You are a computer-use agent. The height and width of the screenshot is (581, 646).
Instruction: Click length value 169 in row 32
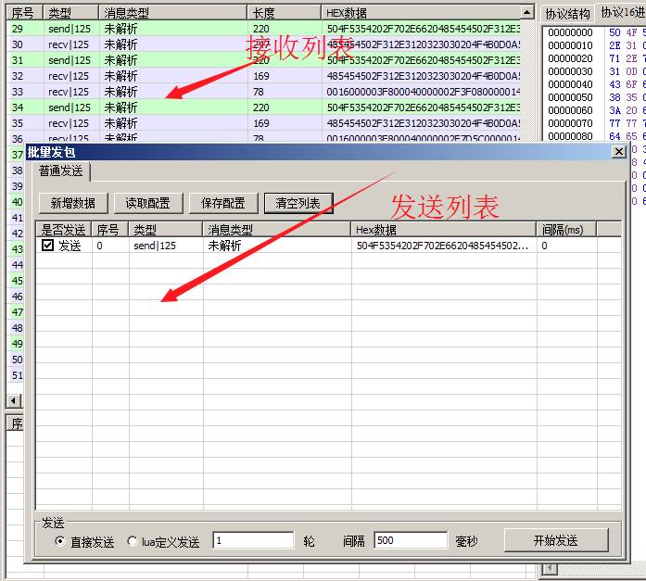(x=261, y=76)
